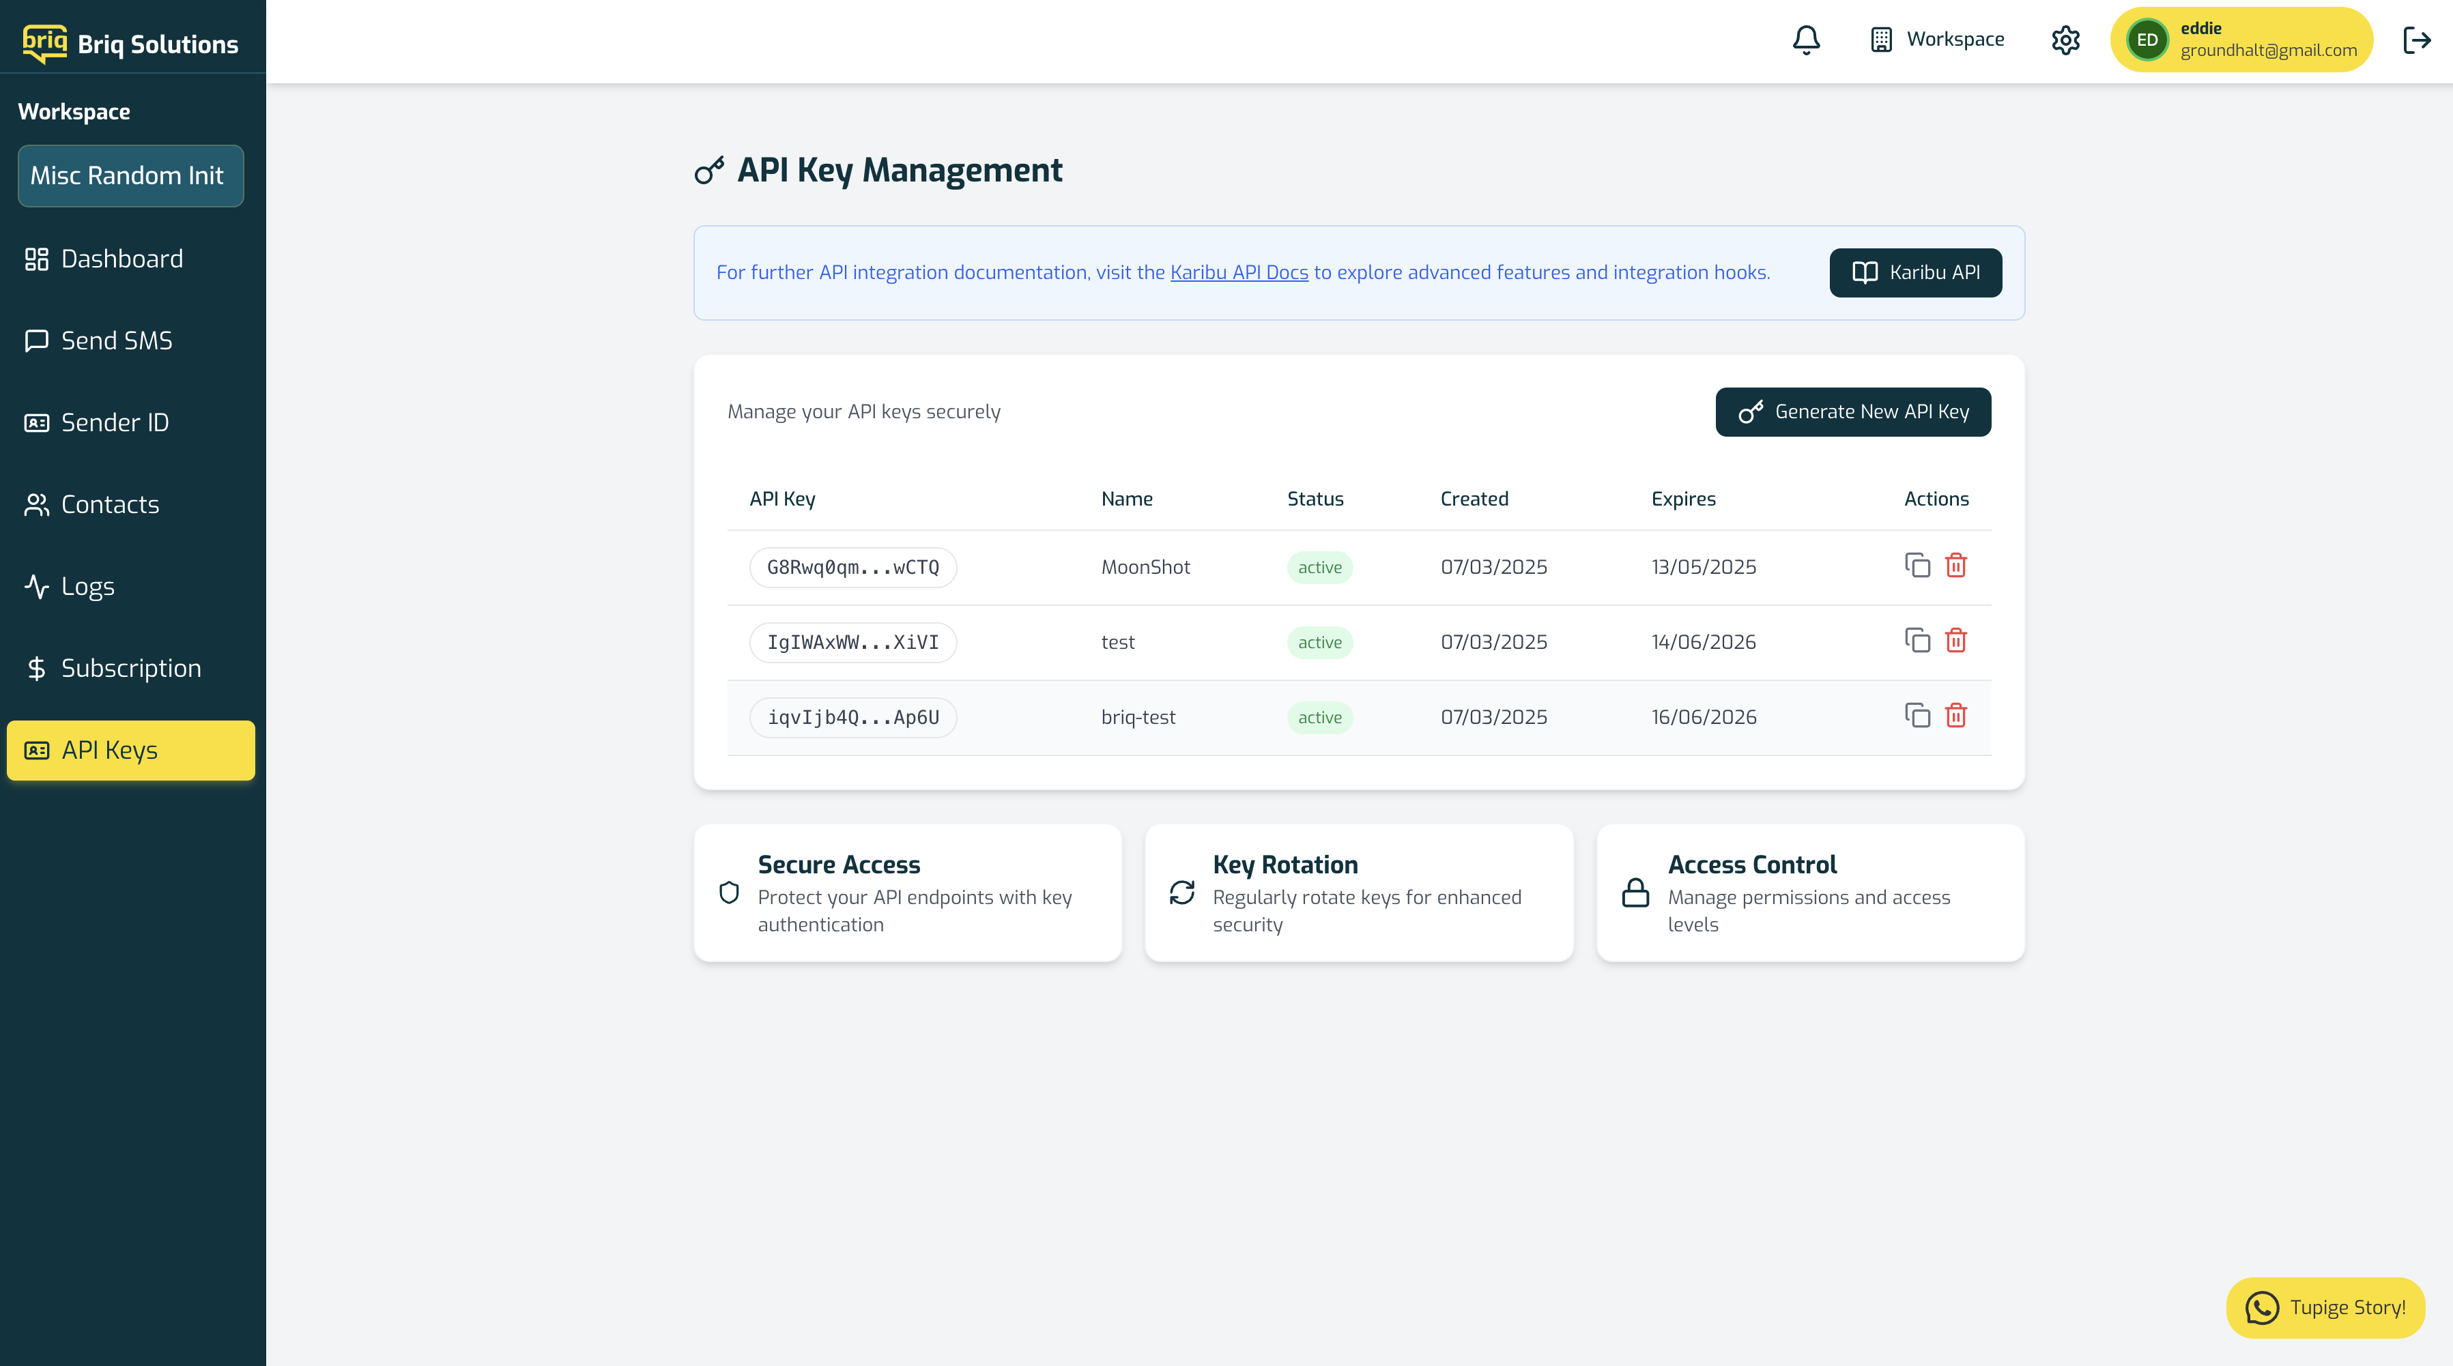
Task: Delete the MoonShot API key
Action: 1956,566
